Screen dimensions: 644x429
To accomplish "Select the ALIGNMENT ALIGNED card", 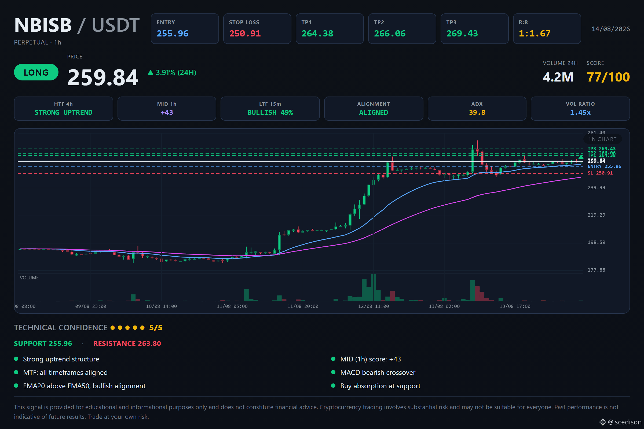I will pyautogui.click(x=374, y=109).
